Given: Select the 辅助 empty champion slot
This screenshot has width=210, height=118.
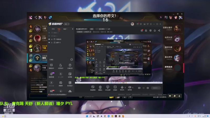Looking at the screenshot, I should click(37, 58).
